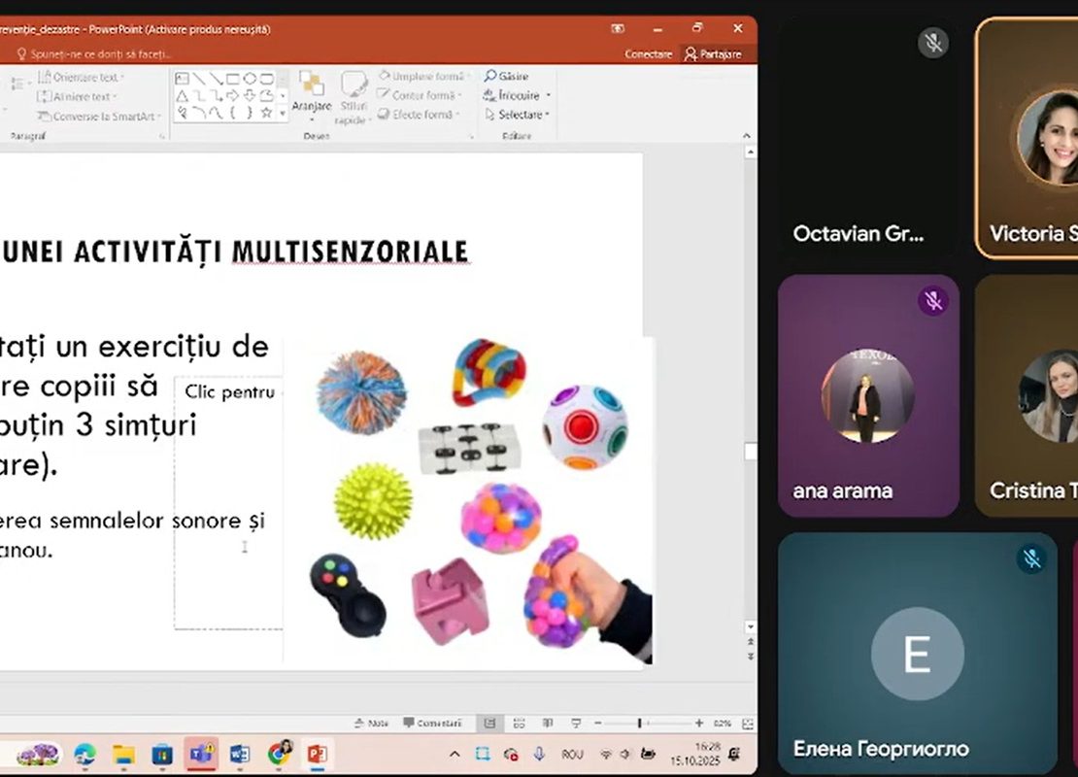Viewport: 1078px width, 777px height.
Task: Toggle the Comentarii comments pane
Action: click(433, 724)
